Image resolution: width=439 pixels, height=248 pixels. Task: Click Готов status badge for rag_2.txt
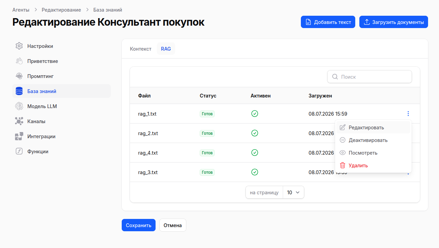pyautogui.click(x=207, y=133)
